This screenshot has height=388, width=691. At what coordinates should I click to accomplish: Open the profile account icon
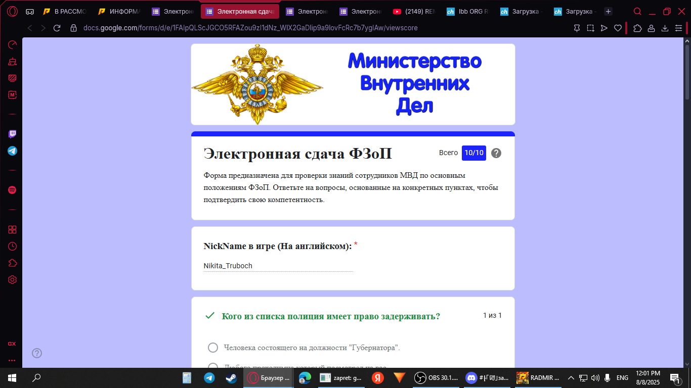point(652,28)
